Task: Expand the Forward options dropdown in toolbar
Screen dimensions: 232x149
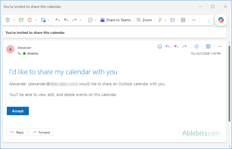Action: [x=81, y=20]
